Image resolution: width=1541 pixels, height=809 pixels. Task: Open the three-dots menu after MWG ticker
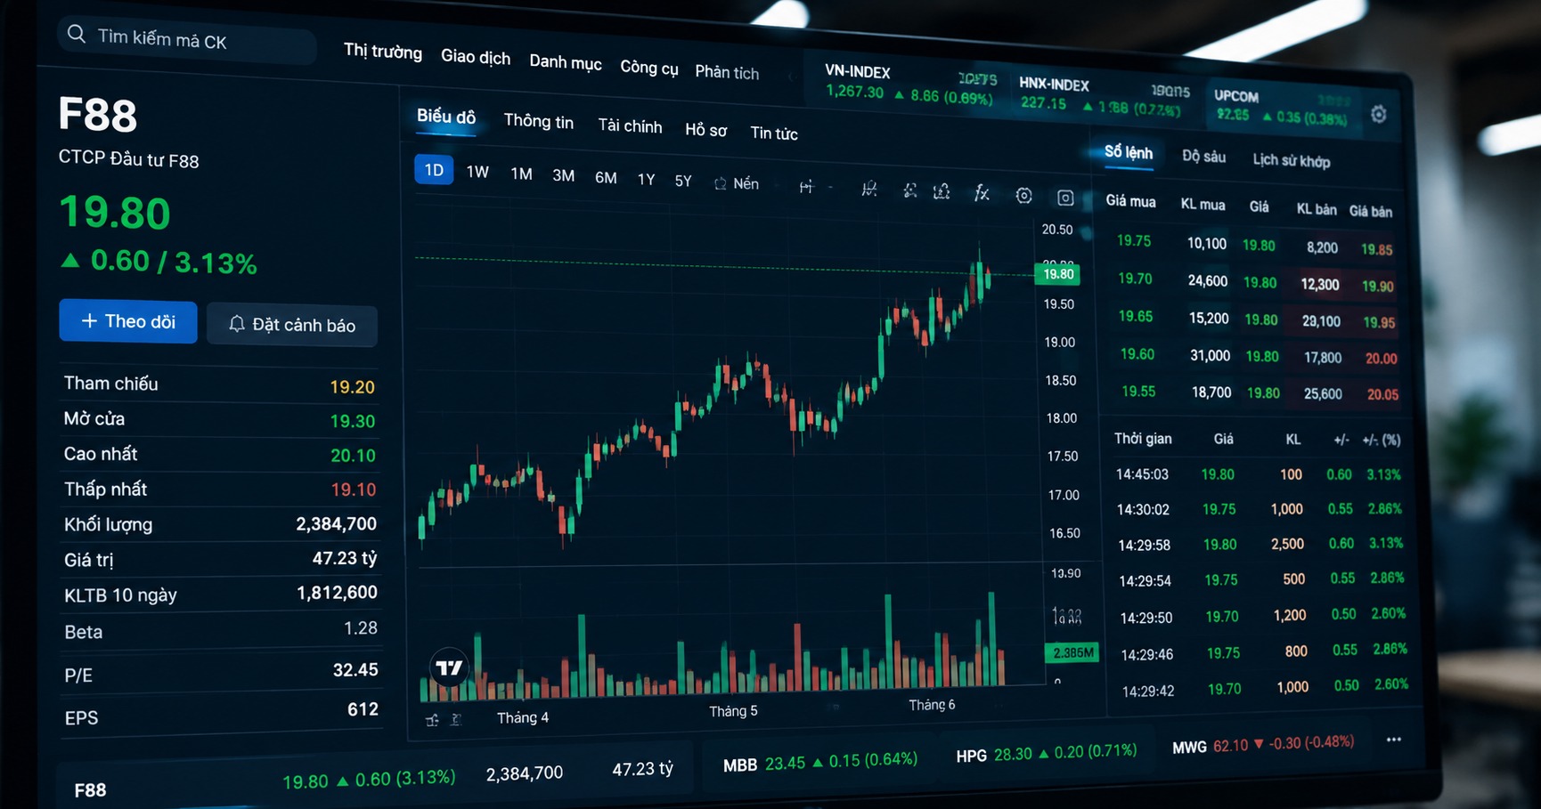coord(1394,739)
